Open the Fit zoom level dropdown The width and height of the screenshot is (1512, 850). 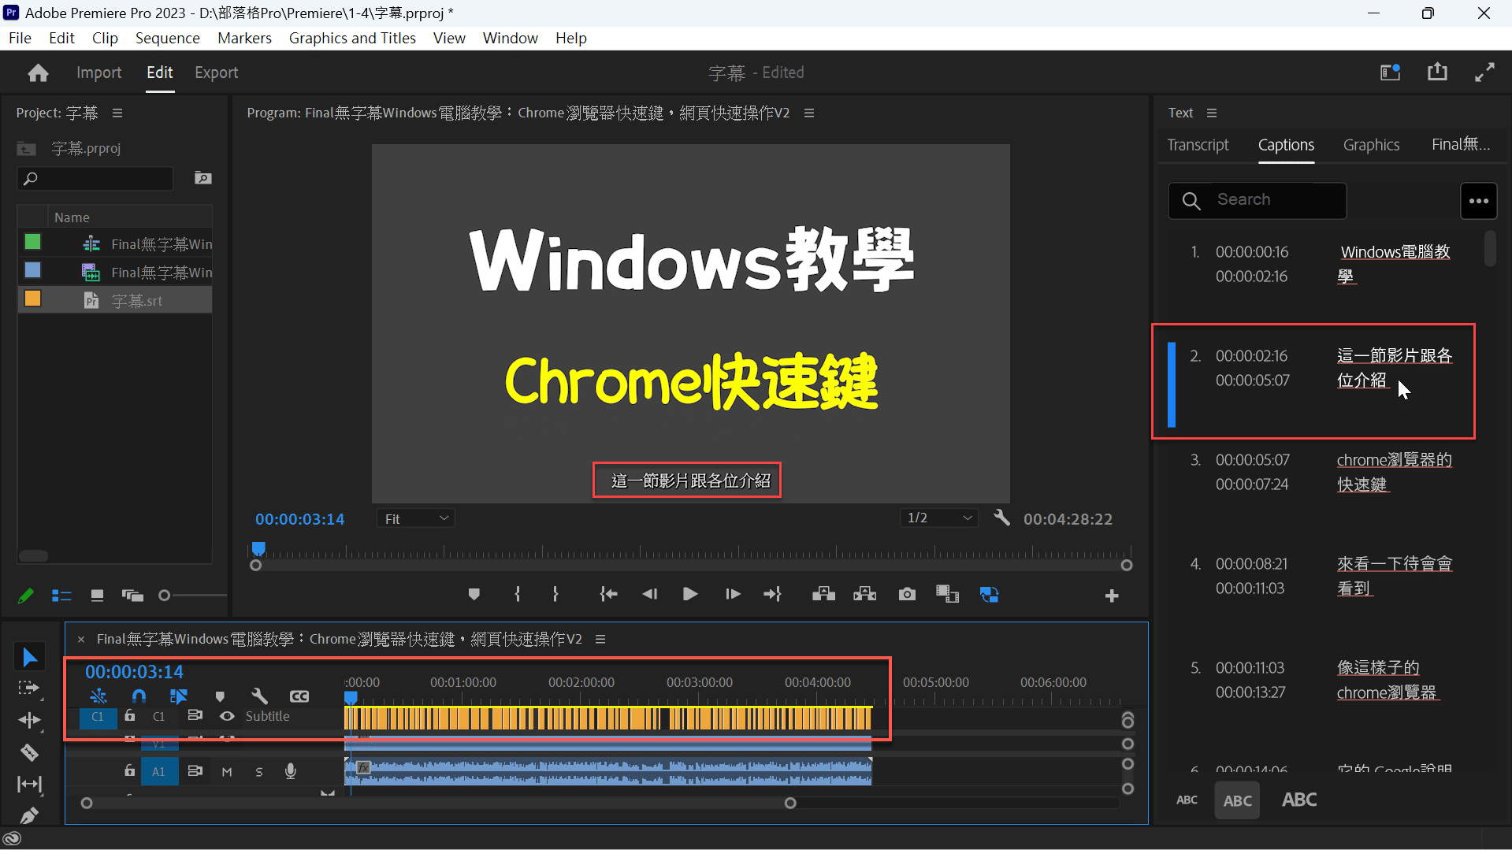(417, 518)
